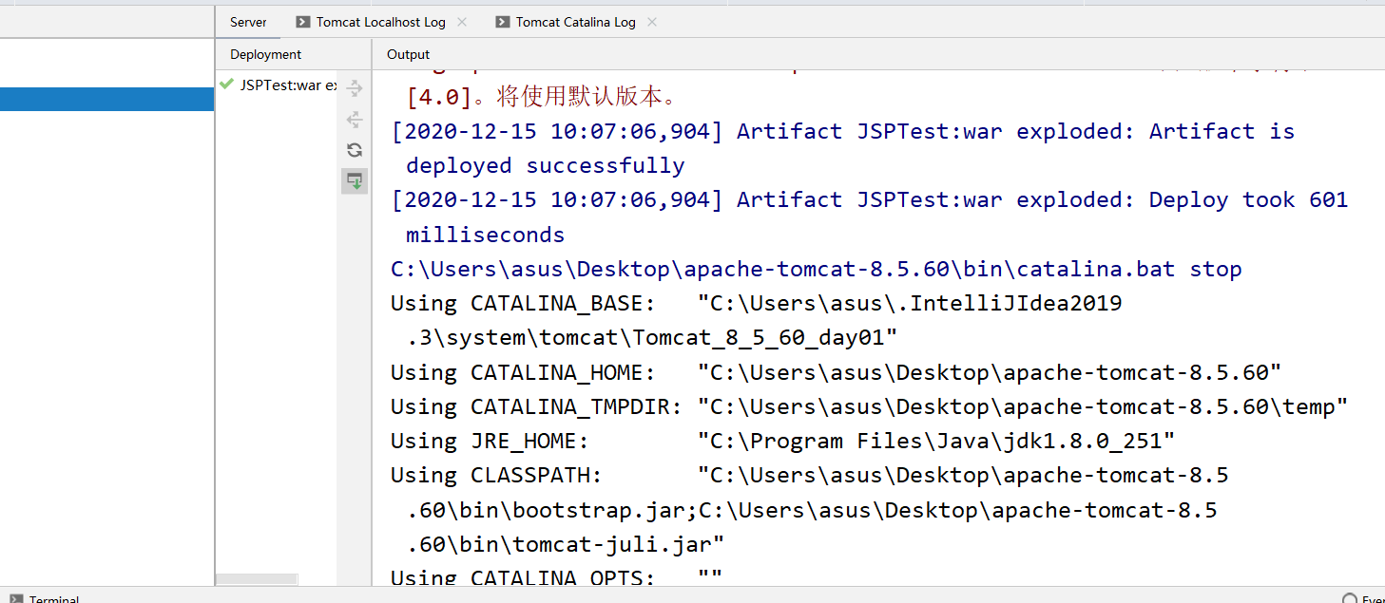Open the Event Log at bottom right
The width and height of the screenshot is (1385, 603).
[1362, 598]
